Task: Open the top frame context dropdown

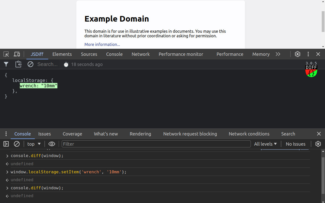Action: click(x=34, y=144)
